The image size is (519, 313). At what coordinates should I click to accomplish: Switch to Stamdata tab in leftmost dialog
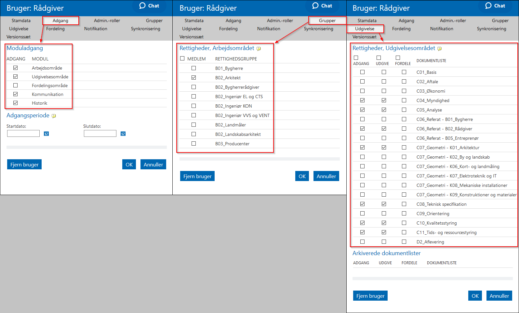pos(21,20)
